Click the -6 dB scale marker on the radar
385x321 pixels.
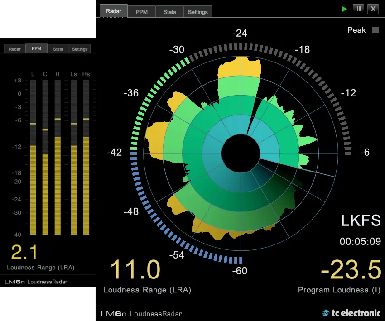click(x=365, y=153)
